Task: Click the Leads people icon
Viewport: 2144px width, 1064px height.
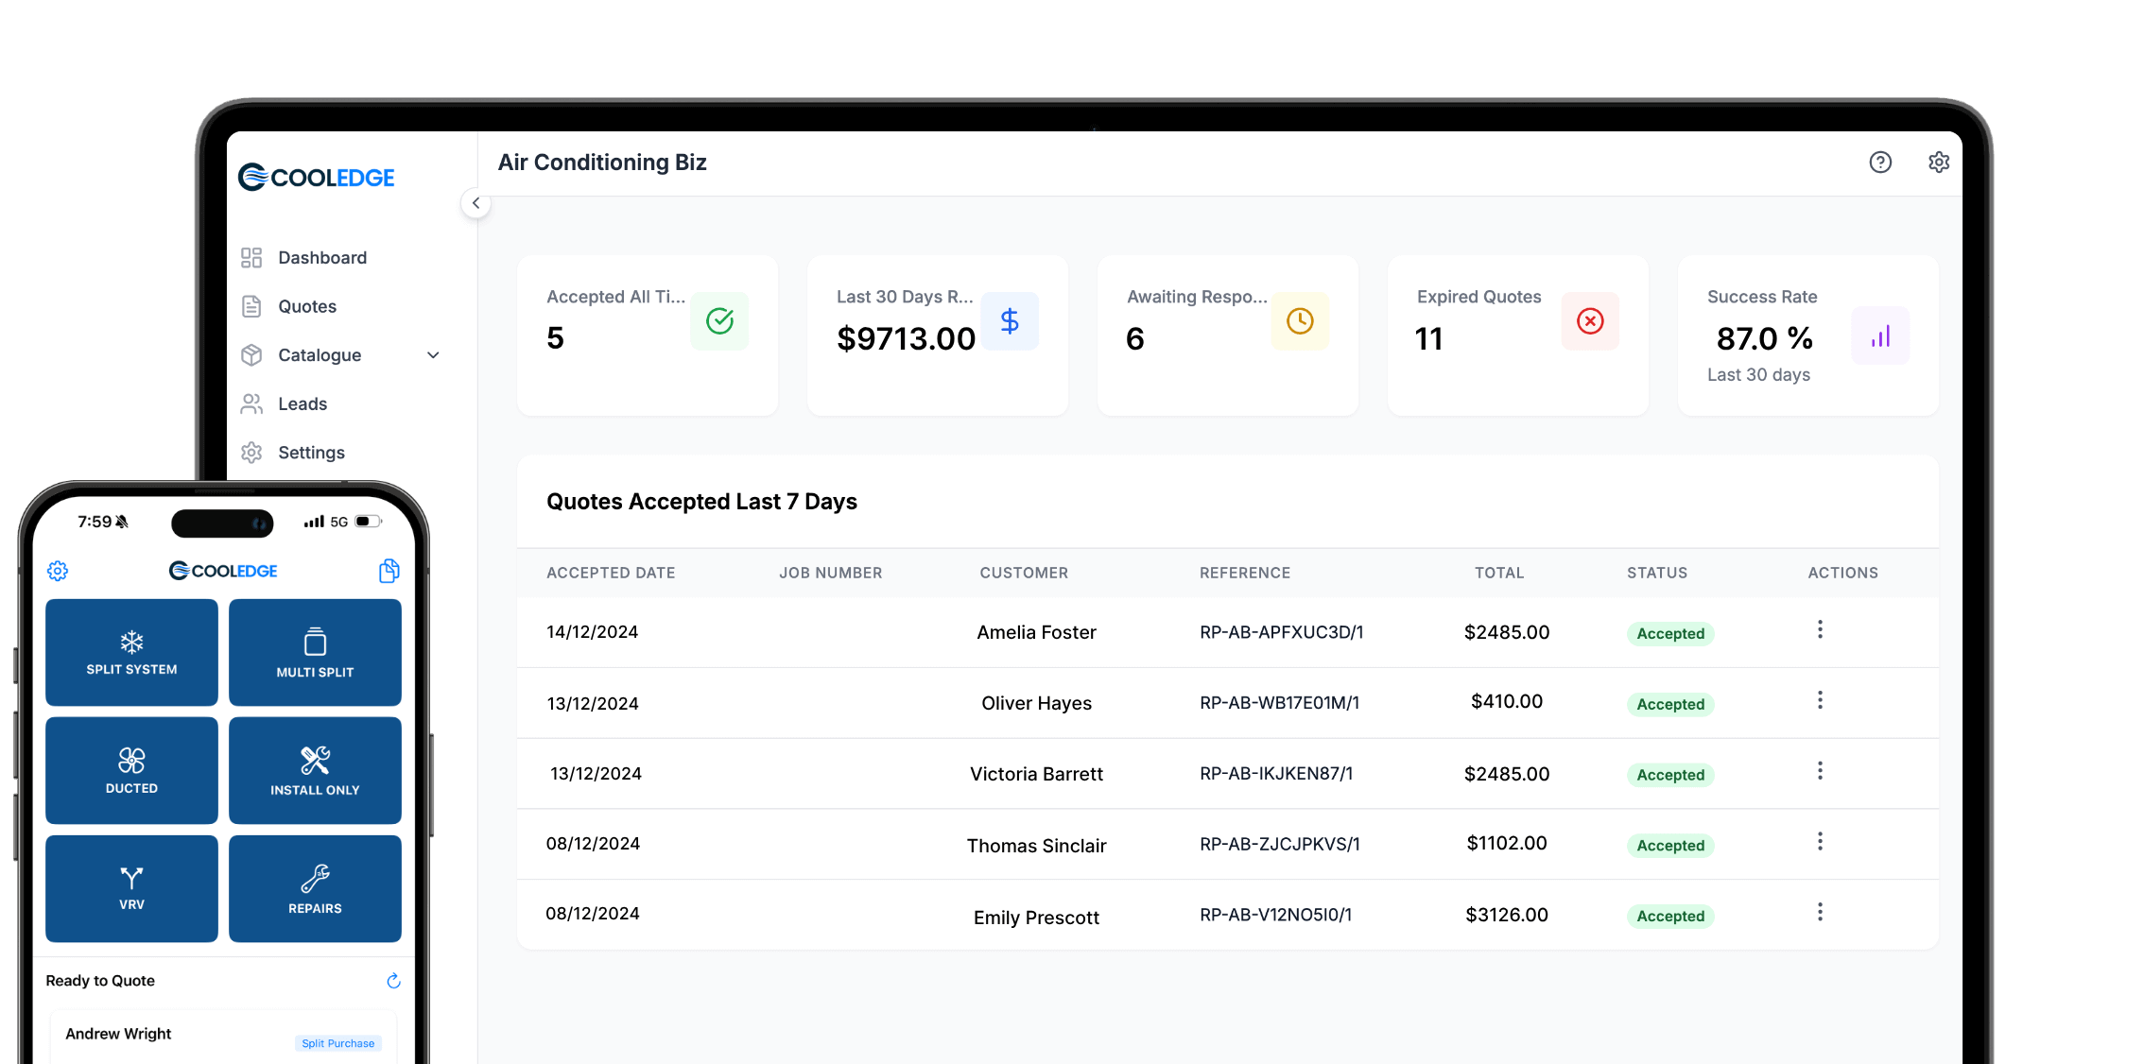Action: (251, 403)
